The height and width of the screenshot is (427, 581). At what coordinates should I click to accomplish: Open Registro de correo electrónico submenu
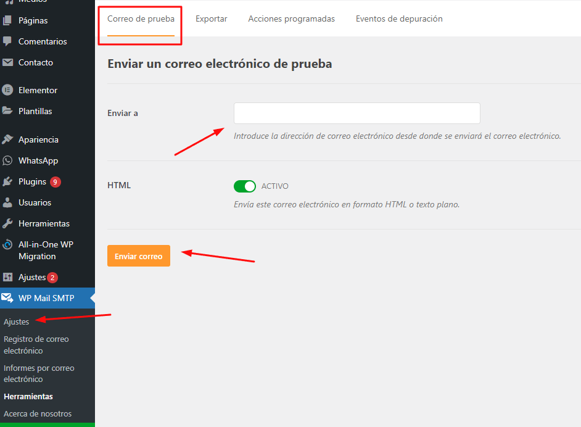click(x=36, y=345)
